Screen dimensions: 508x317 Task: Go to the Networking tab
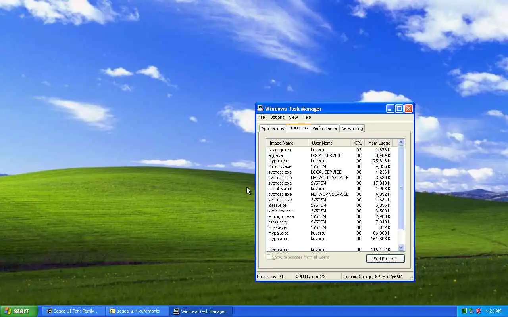pos(352,128)
